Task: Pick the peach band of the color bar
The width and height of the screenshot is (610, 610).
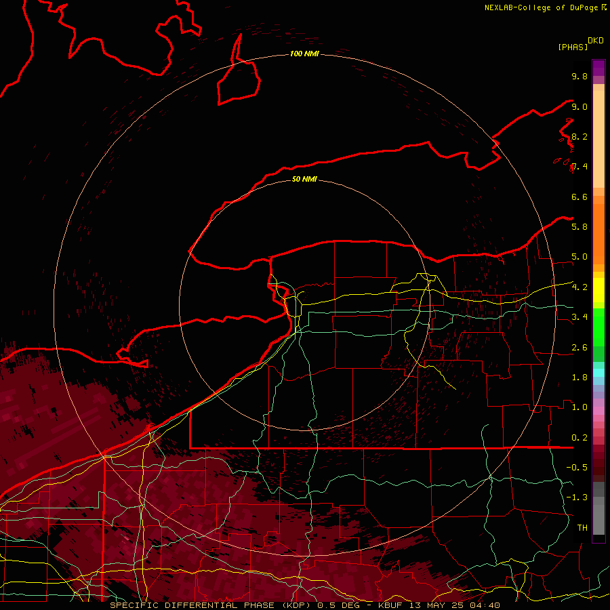Action: (598, 139)
